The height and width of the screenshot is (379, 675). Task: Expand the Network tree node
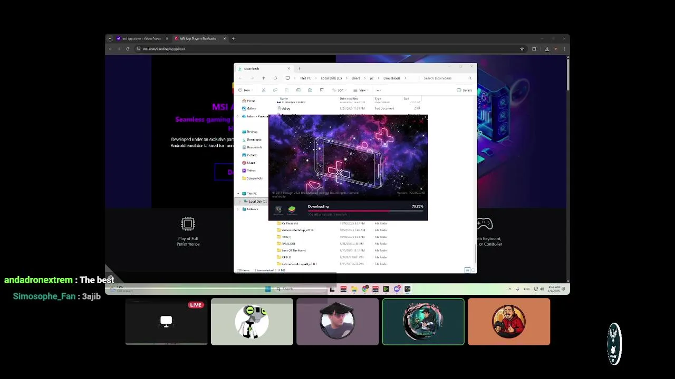(x=238, y=209)
